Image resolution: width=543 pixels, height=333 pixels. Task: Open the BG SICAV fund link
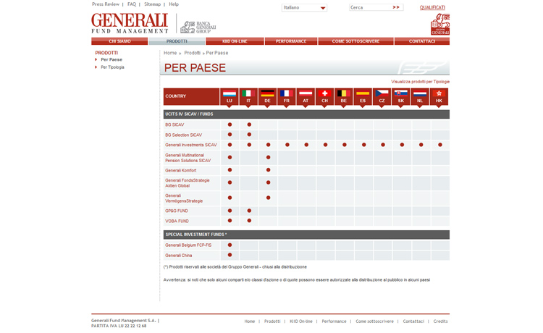tap(174, 125)
